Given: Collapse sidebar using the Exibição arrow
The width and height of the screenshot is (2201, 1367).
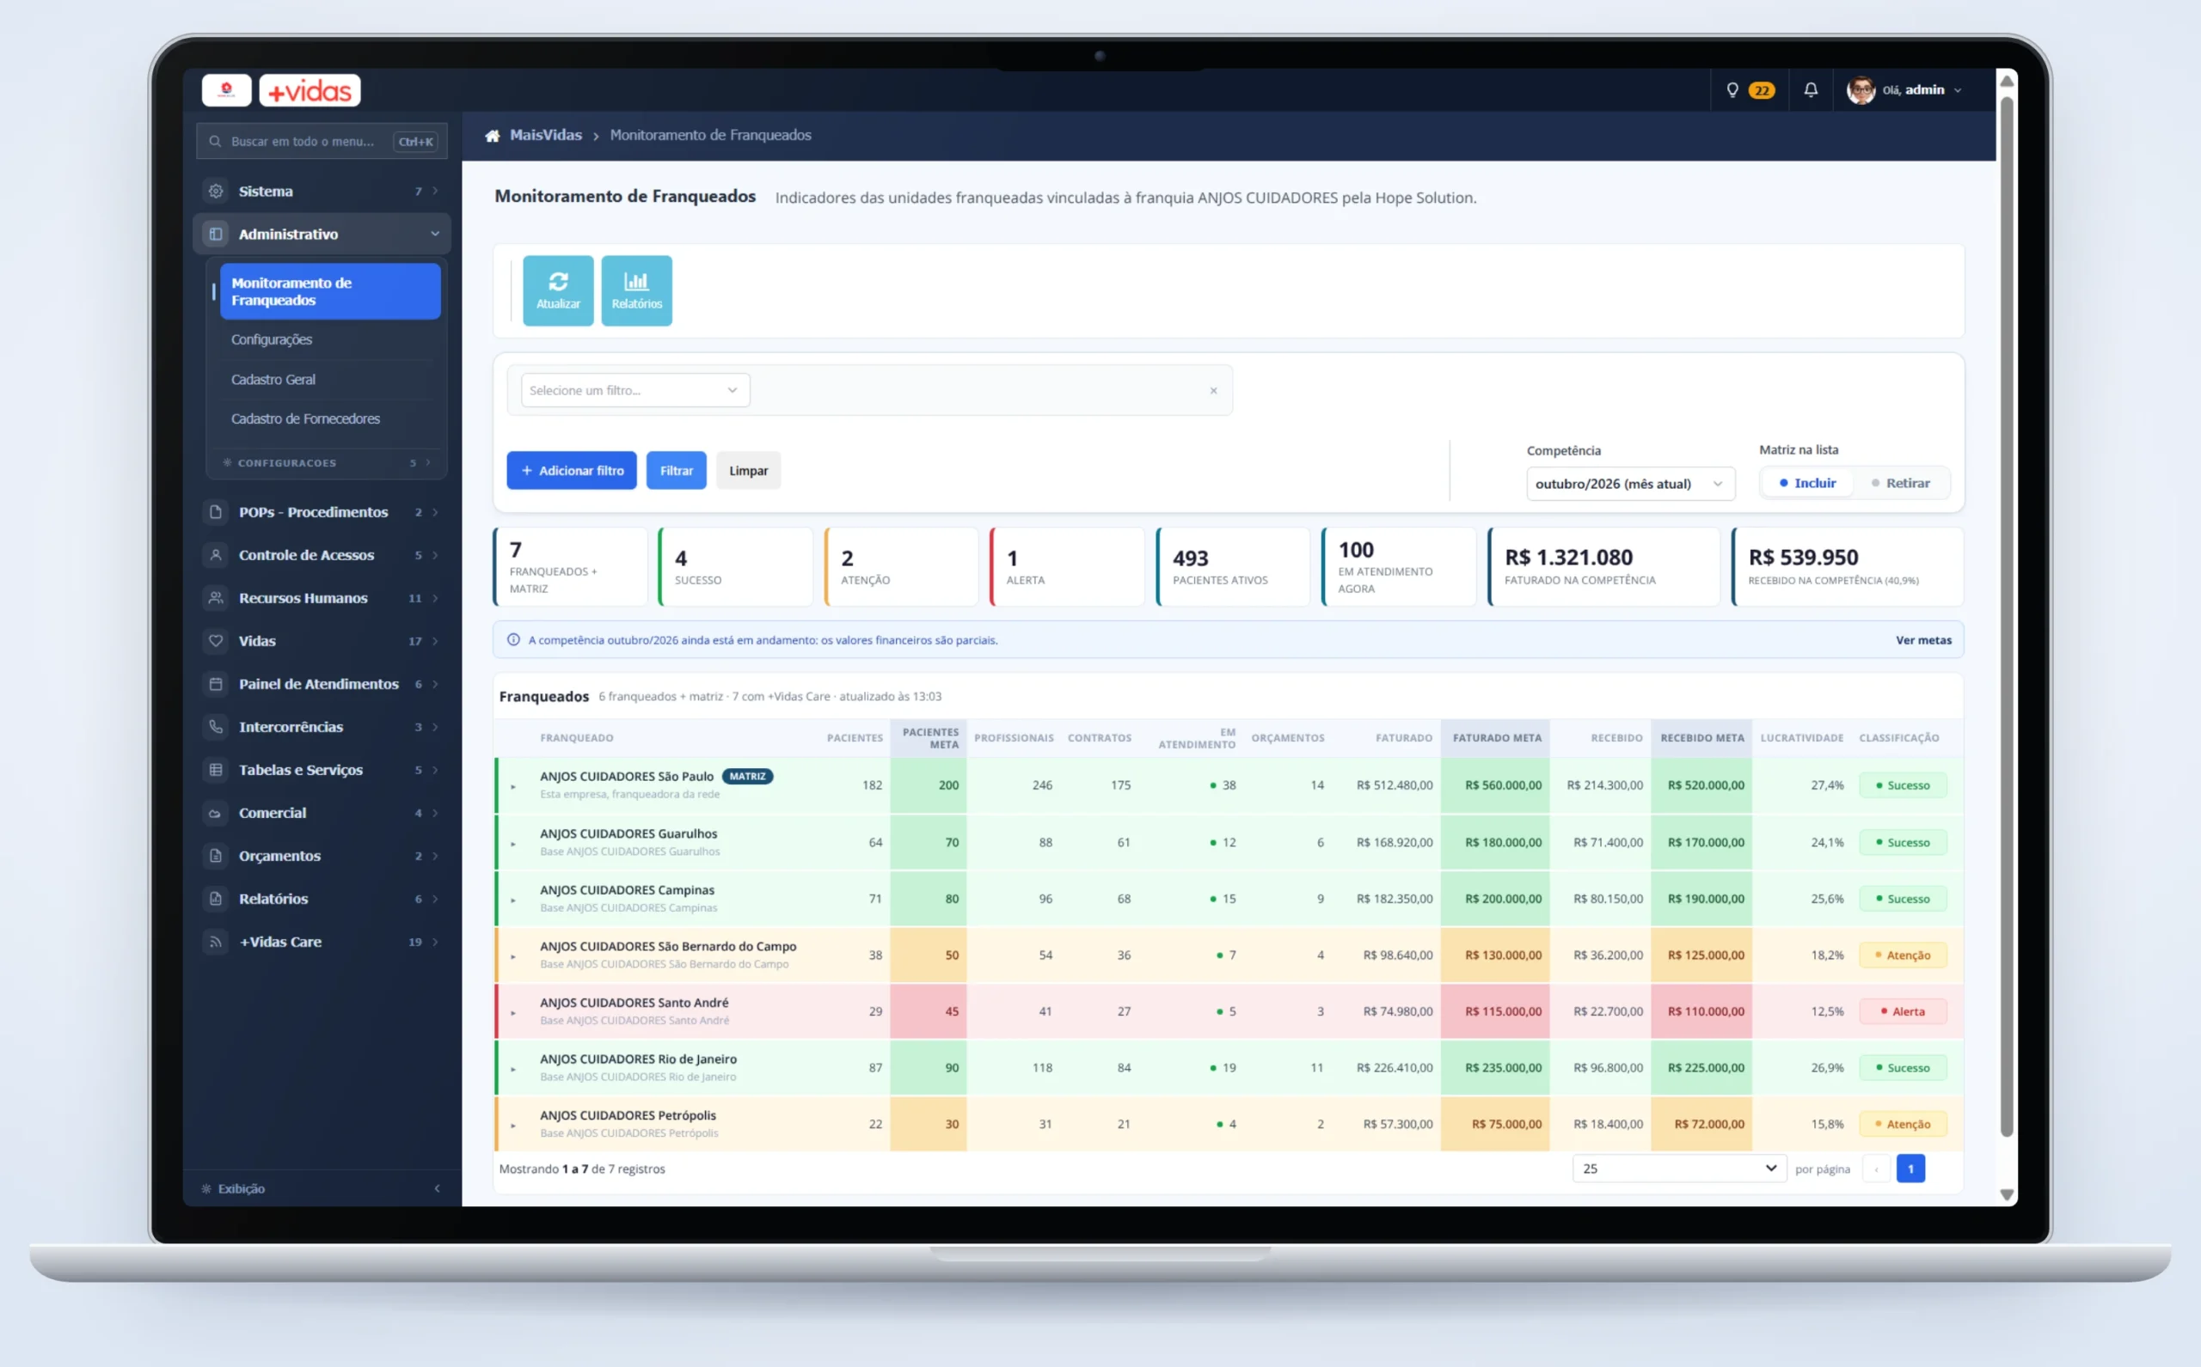Looking at the screenshot, I should point(437,1188).
